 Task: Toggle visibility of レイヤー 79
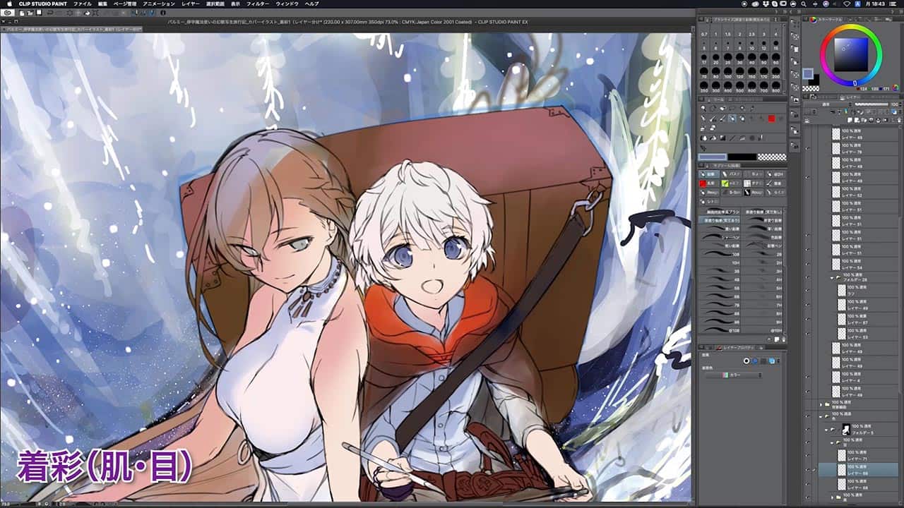pos(807,148)
